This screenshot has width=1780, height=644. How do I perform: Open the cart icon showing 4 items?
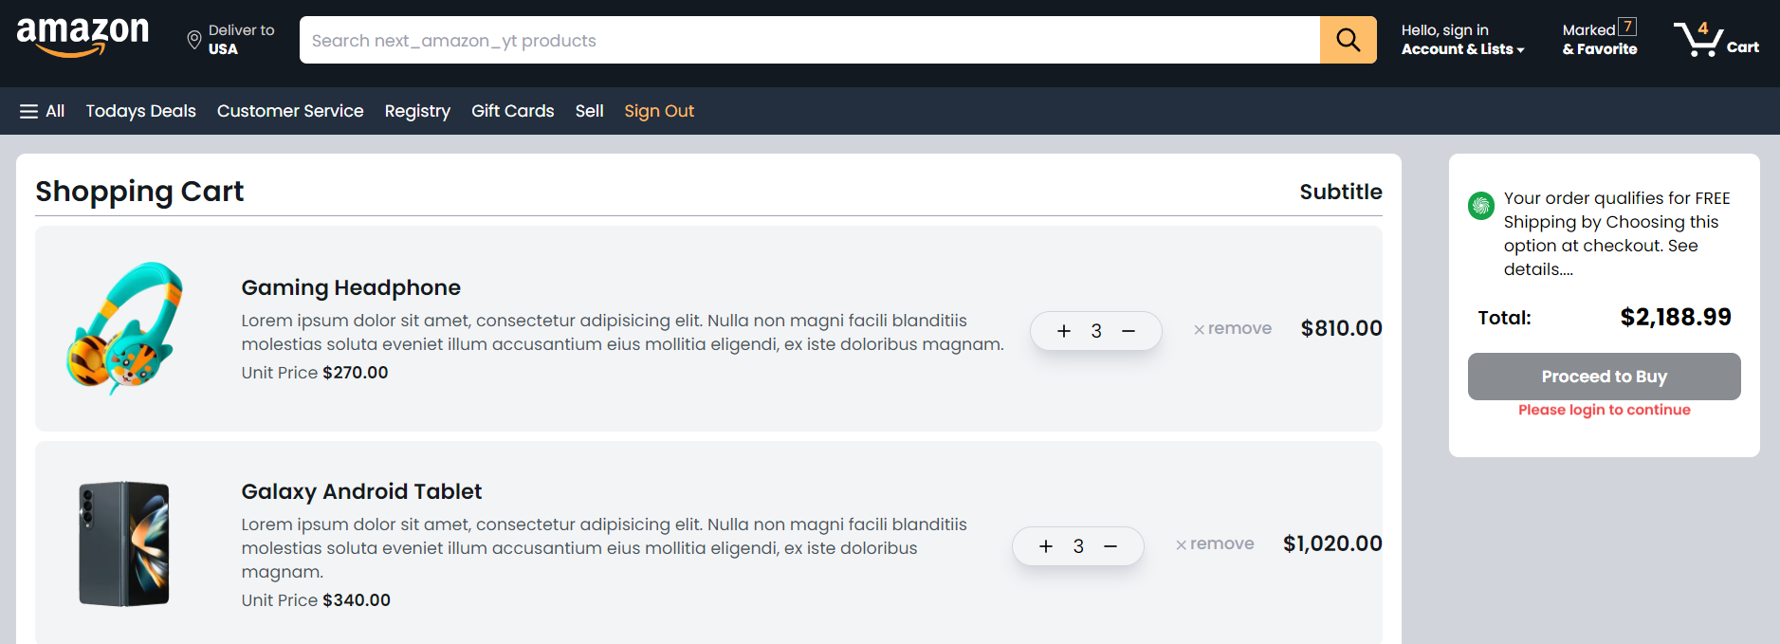[1715, 39]
